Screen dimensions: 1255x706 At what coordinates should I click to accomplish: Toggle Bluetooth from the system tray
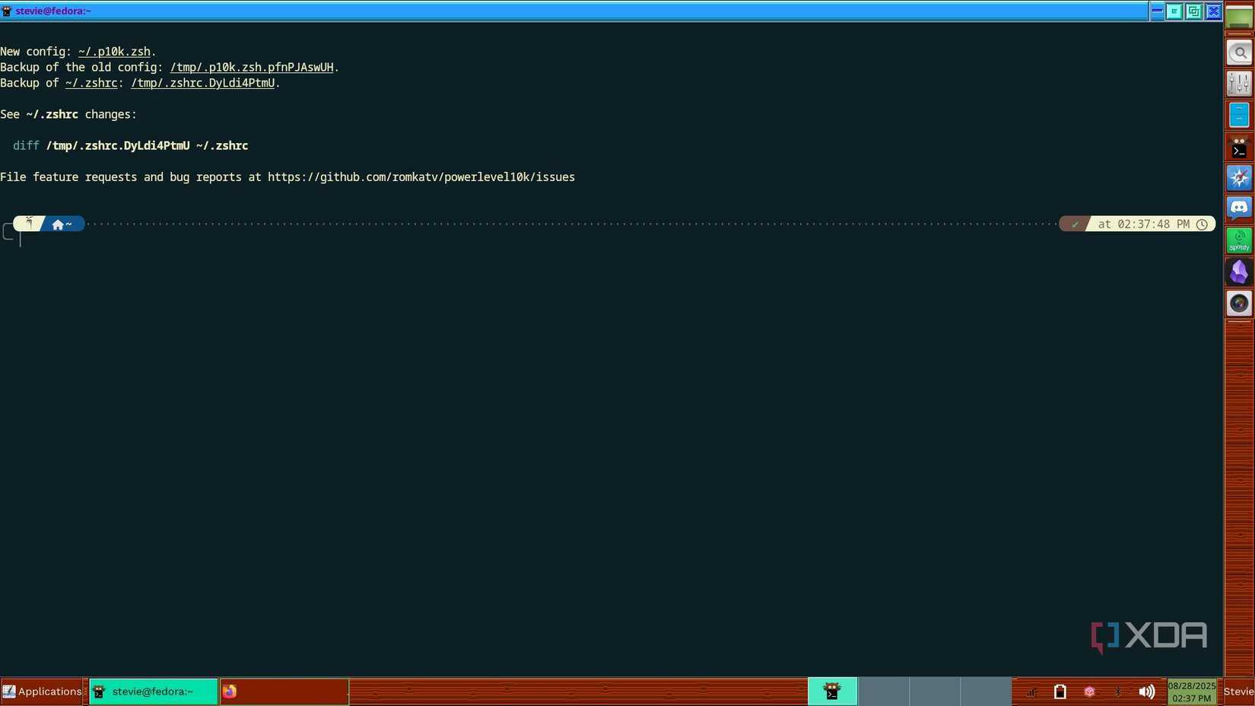[1118, 692]
